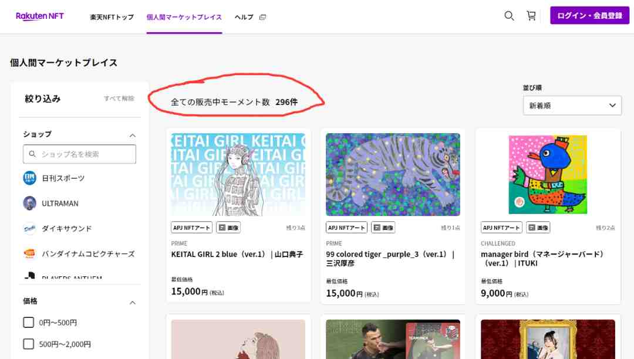Open the search magnifier in header
This screenshot has width=634, height=359.
tap(509, 16)
